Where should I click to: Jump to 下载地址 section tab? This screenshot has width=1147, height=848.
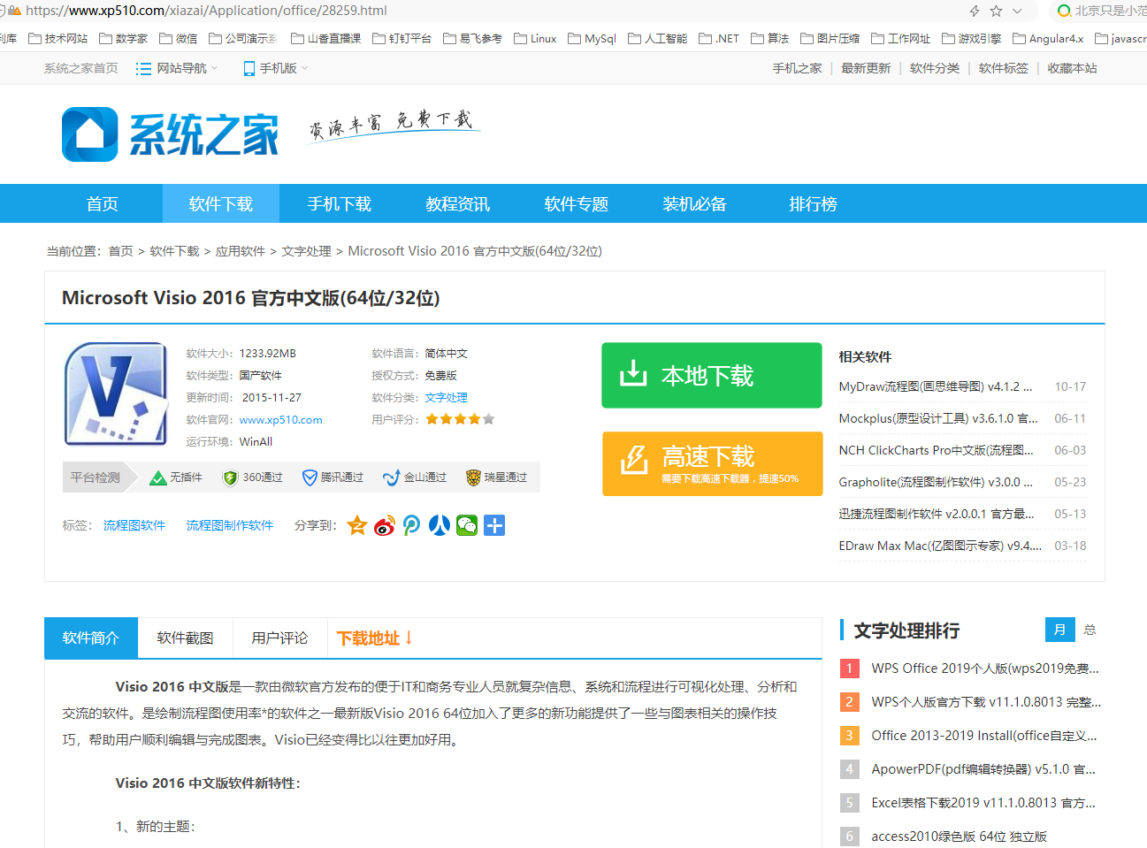click(375, 638)
